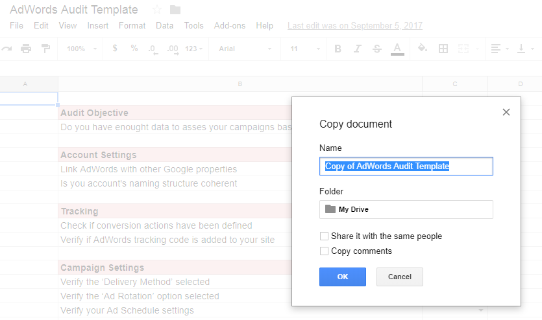Click the print icon
The height and width of the screenshot is (320, 542).
tap(26, 49)
